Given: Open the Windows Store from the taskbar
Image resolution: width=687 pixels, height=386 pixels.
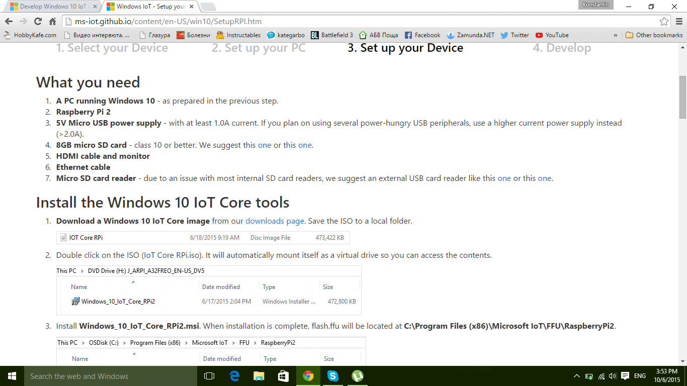Looking at the screenshot, I should pyautogui.click(x=283, y=376).
